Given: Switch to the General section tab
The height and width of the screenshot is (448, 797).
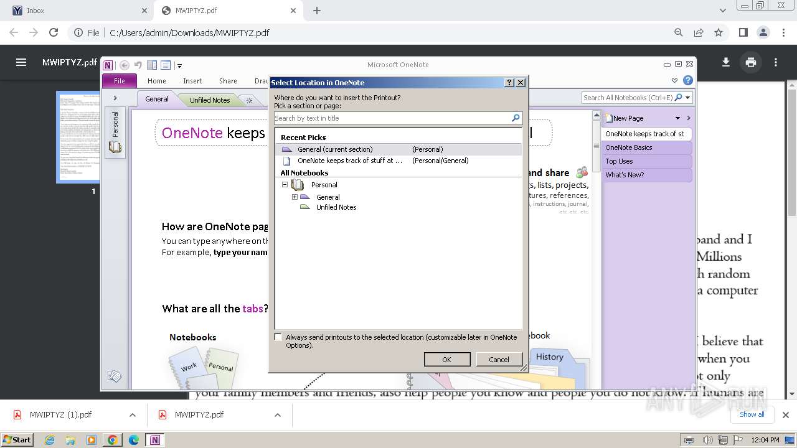Looking at the screenshot, I should tap(157, 99).
